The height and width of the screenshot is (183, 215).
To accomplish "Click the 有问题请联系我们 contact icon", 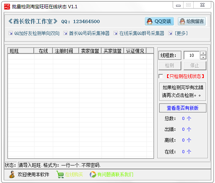I will (x=93, y=174).
